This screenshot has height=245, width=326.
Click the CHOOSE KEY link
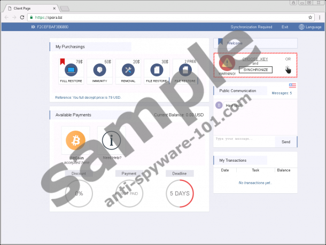255,59
